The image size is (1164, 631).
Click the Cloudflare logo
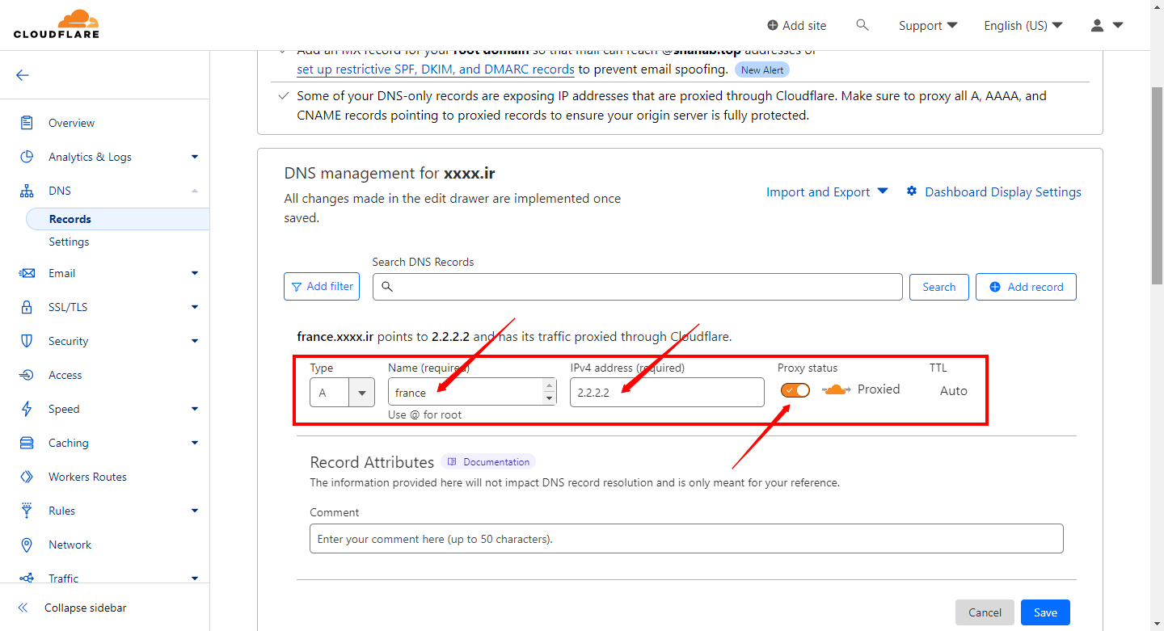[57, 24]
